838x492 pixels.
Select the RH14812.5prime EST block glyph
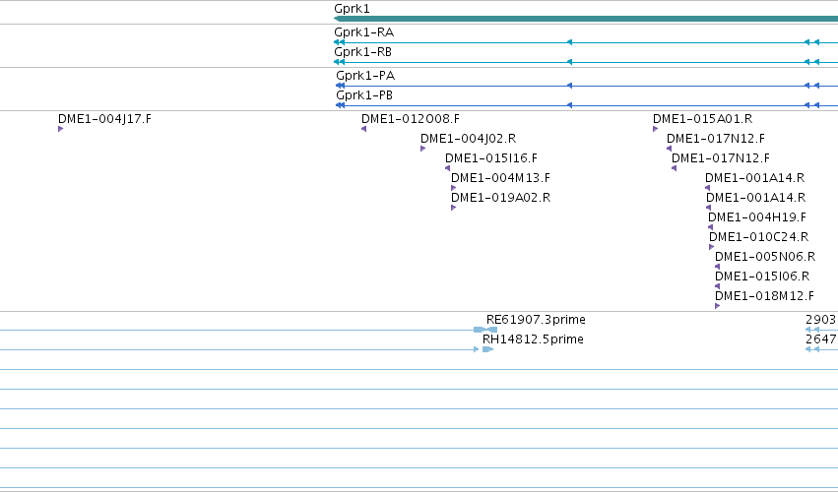[487, 350]
